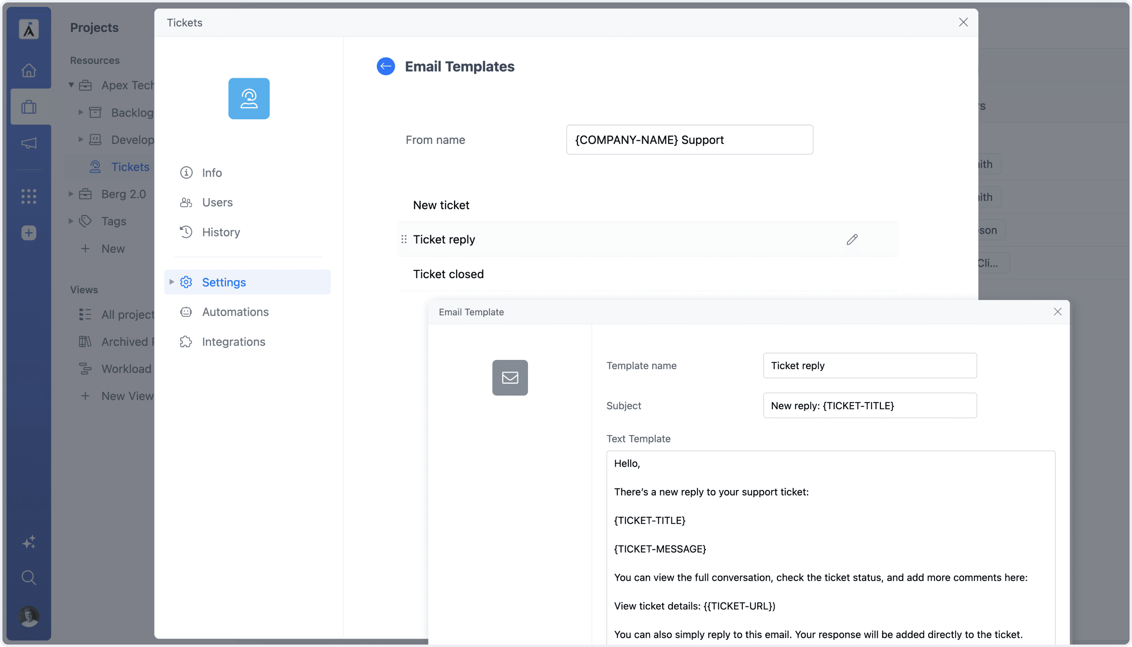Click New under Resources
Screen dimensions: 1132x647
pyautogui.click(x=113, y=248)
